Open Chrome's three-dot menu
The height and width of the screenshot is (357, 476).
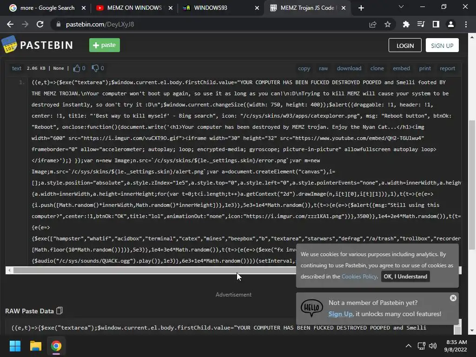coord(466,24)
